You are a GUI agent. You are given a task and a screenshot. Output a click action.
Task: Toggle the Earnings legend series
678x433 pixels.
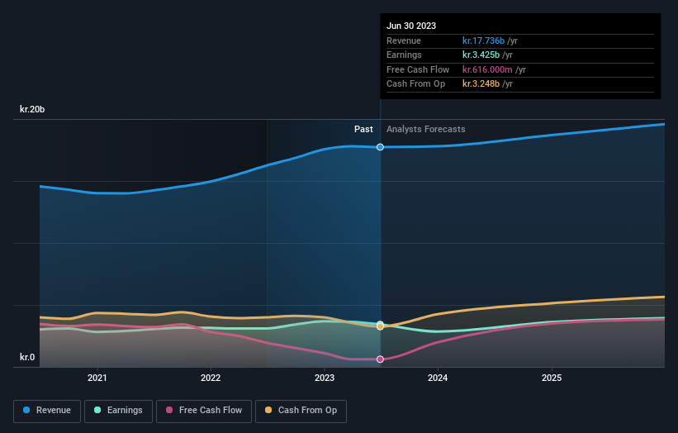point(118,411)
